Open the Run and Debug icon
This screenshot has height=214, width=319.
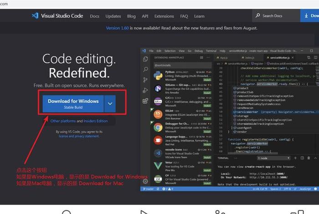145,90
